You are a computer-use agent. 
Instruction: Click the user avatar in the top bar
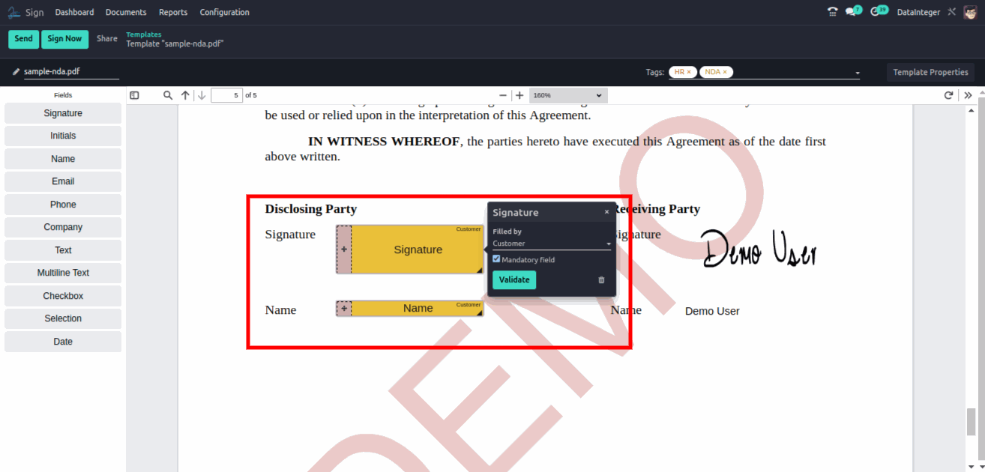tap(972, 11)
